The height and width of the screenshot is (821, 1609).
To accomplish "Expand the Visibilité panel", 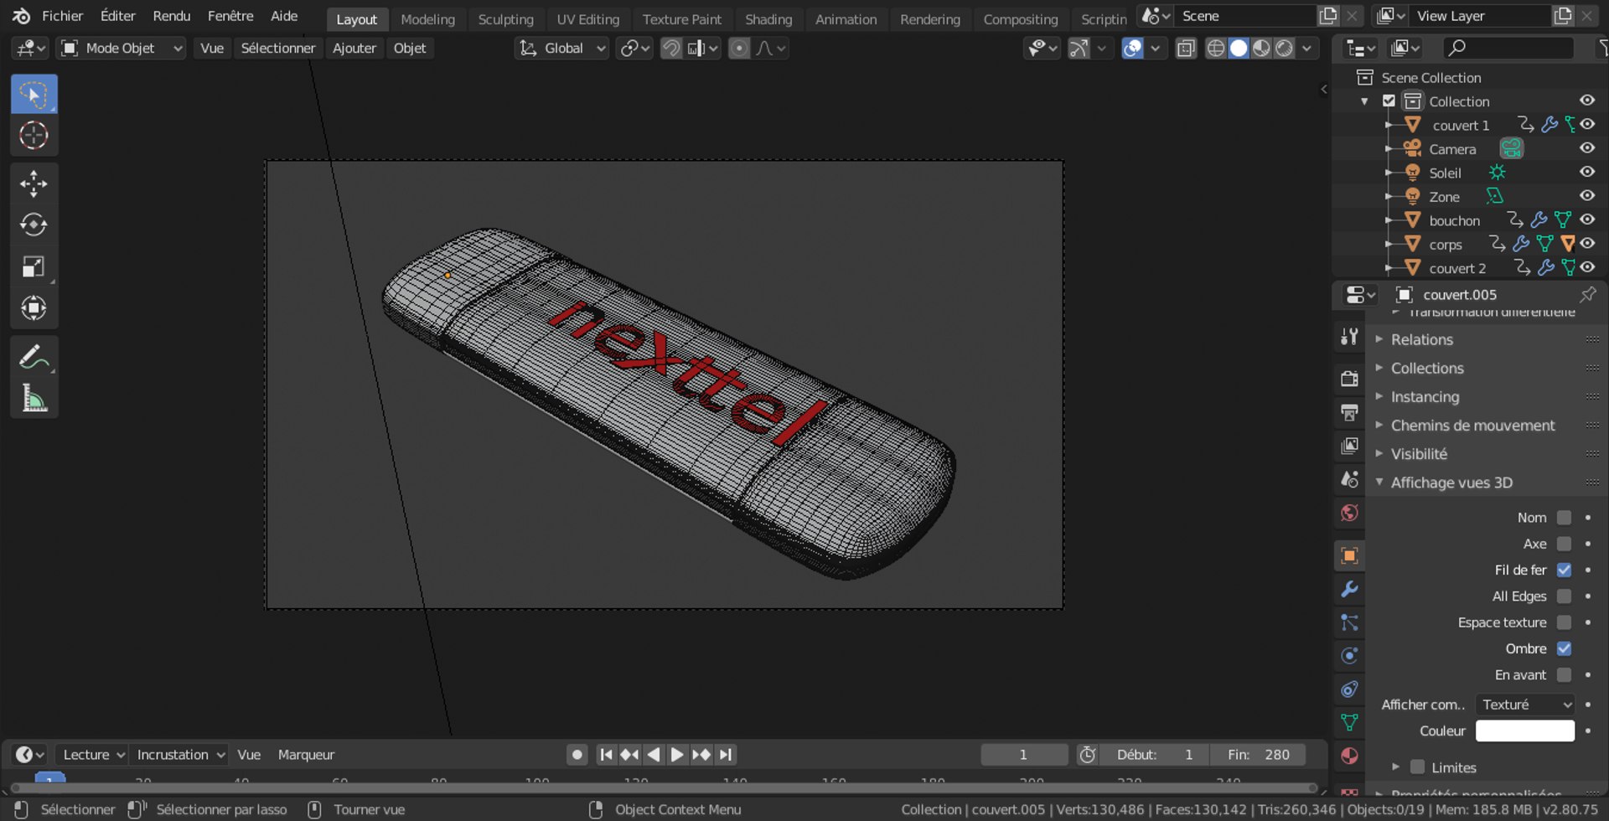I will (1419, 453).
